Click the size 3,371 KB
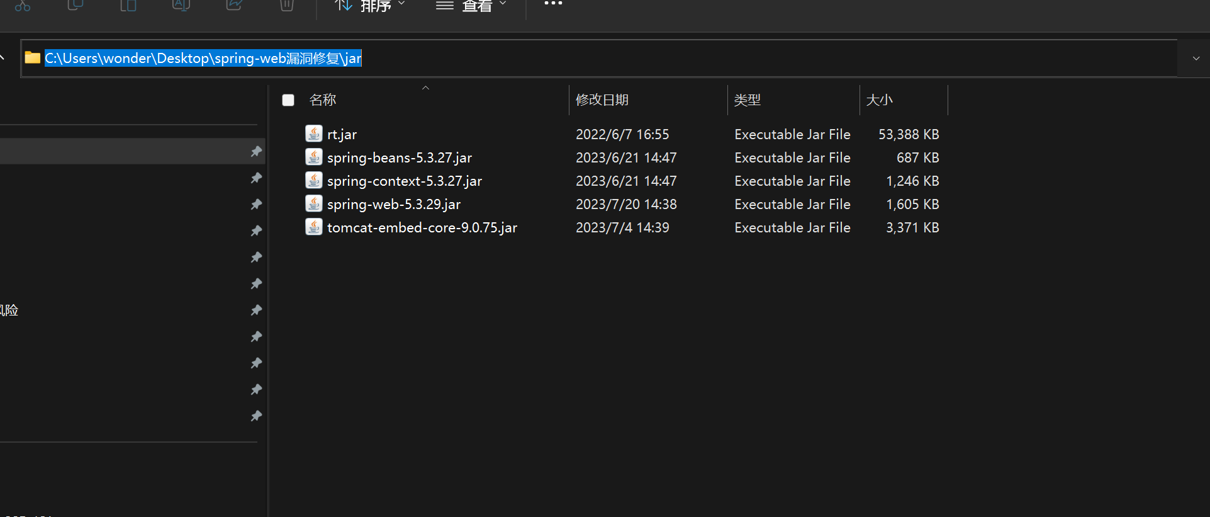This screenshot has width=1210, height=517. 912,227
